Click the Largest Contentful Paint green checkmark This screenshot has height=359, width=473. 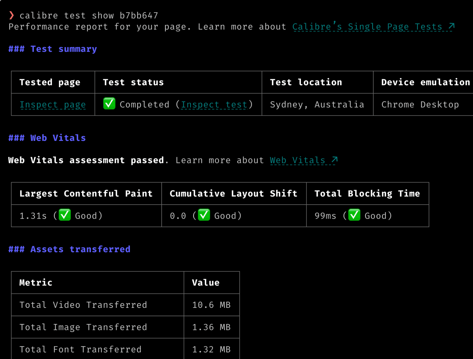point(65,215)
